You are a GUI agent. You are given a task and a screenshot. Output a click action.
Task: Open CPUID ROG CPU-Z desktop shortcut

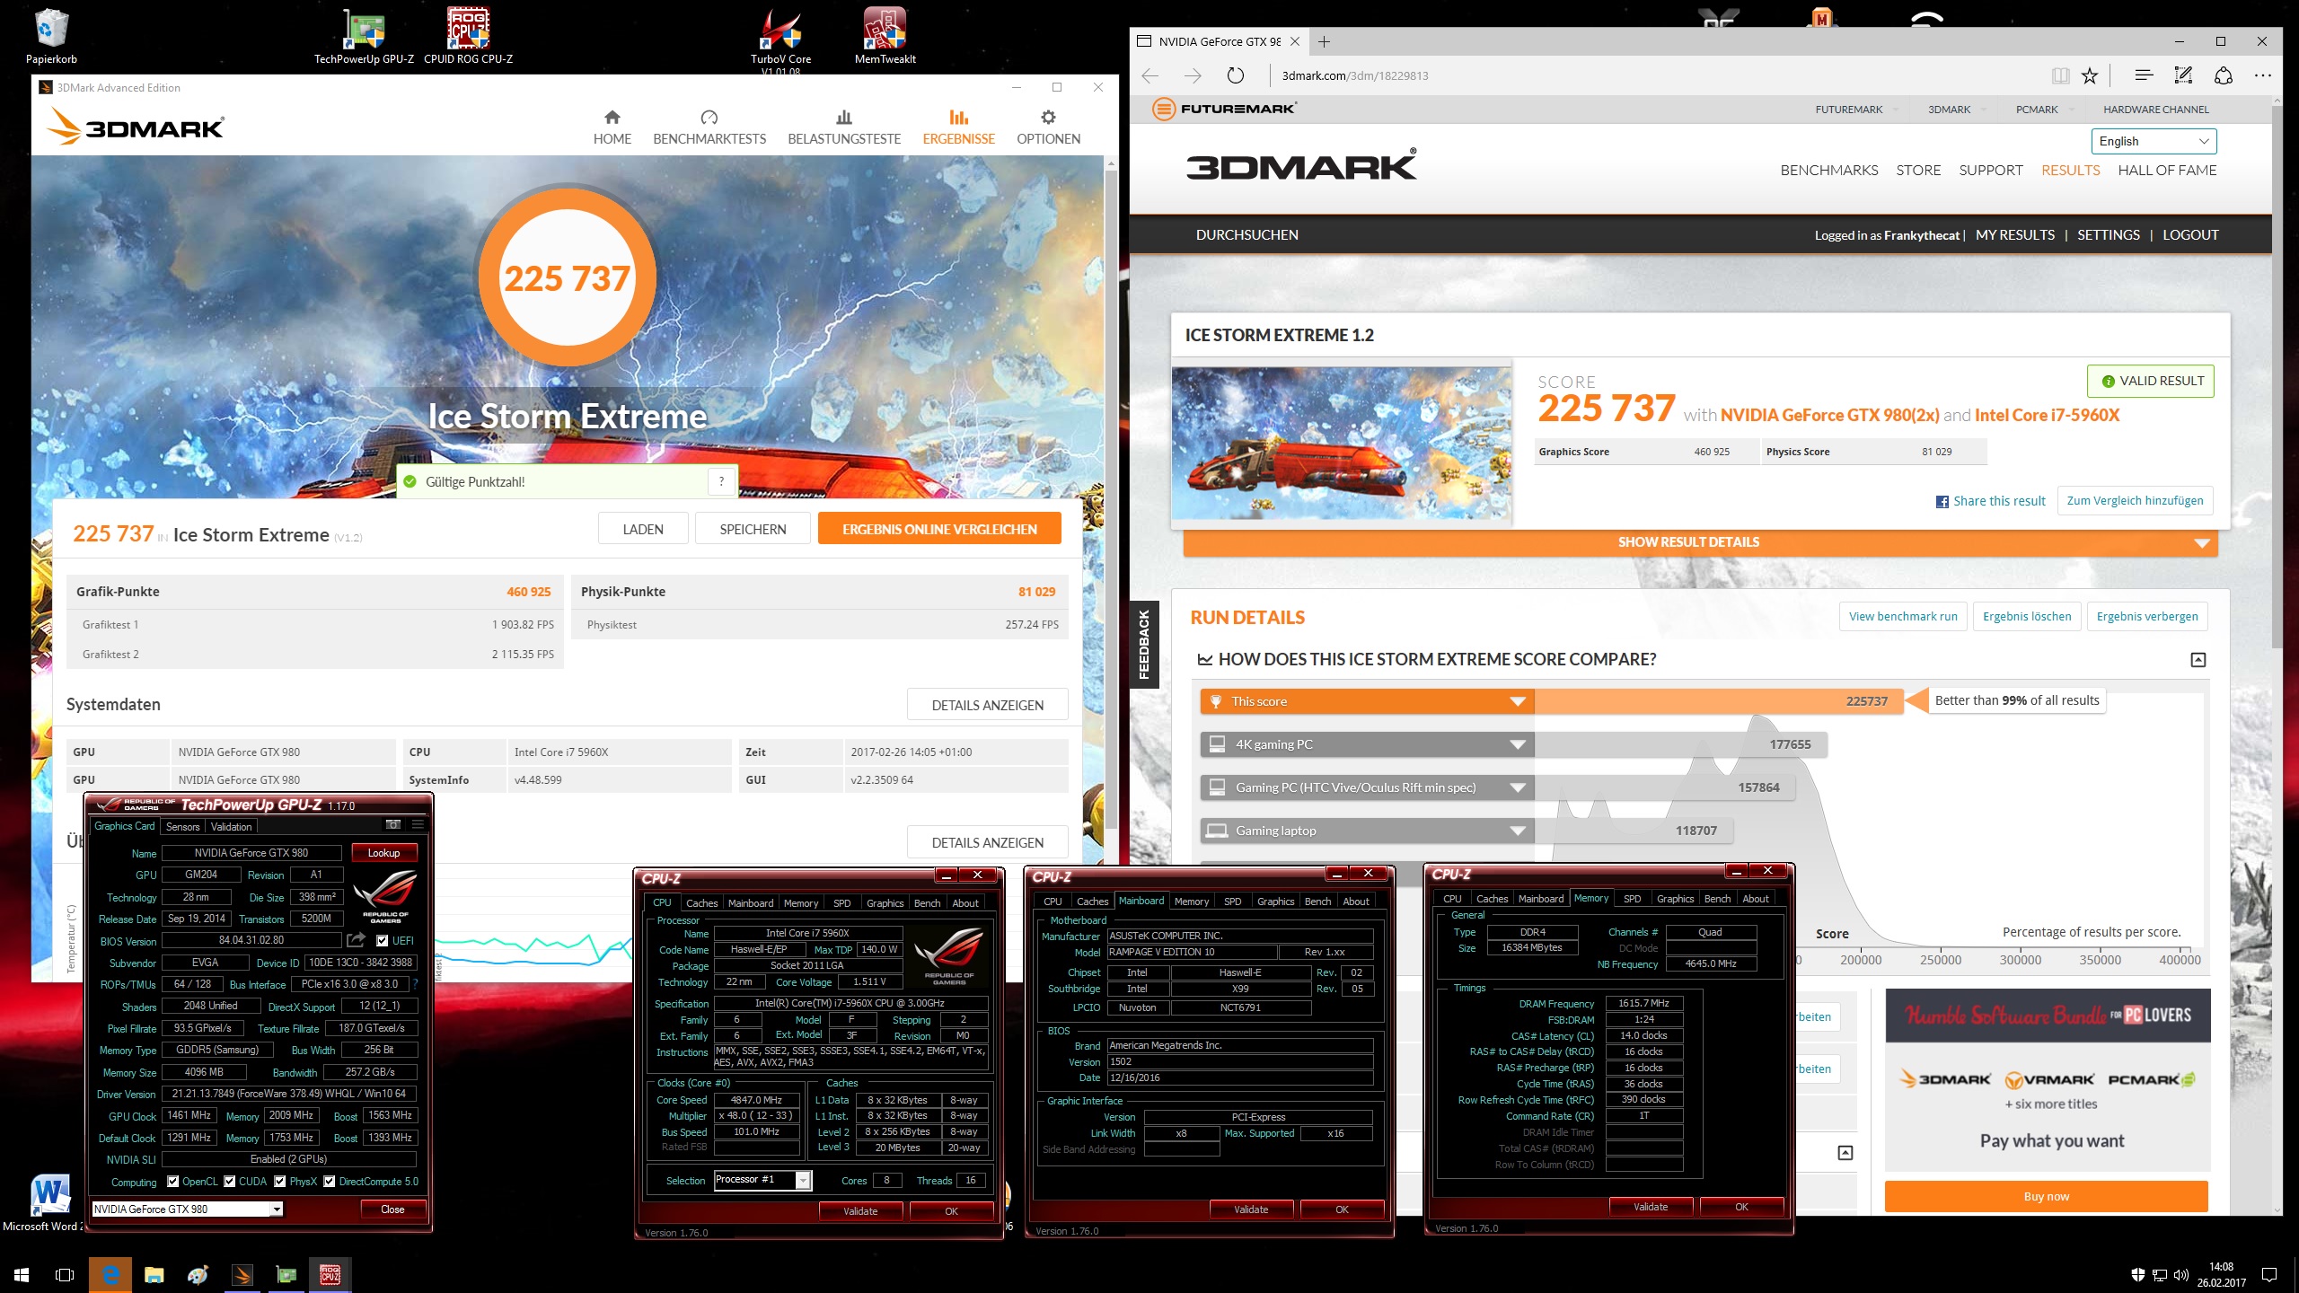click(468, 36)
